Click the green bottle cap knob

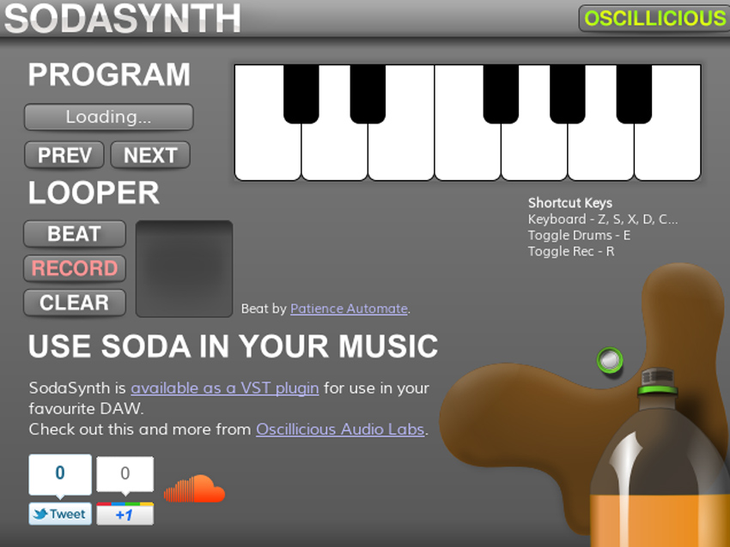(610, 360)
